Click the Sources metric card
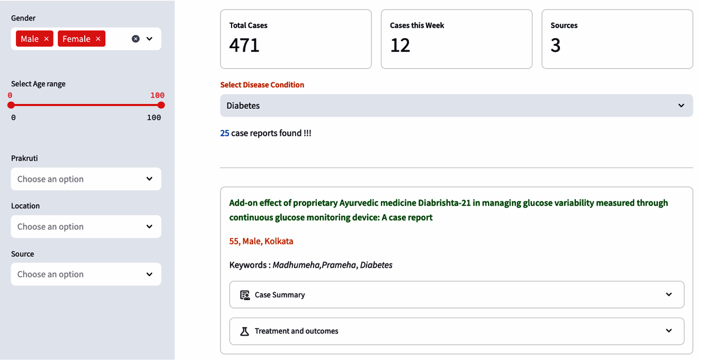This screenshot has height=360, width=702. click(617, 39)
